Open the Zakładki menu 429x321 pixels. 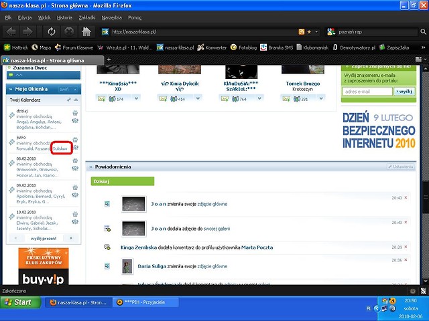click(87, 18)
